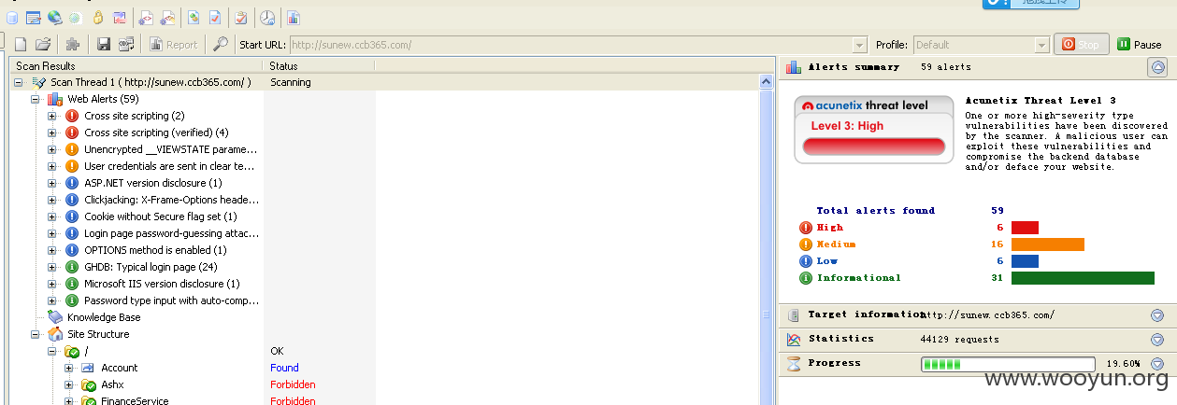This screenshot has height=405, width=1177.
Task: Click the red-blue arrows HTTP sniffer icon
Action: tap(119, 17)
